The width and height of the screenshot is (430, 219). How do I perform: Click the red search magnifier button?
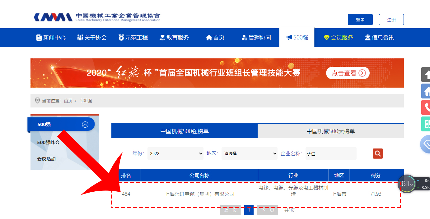coord(378,153)
